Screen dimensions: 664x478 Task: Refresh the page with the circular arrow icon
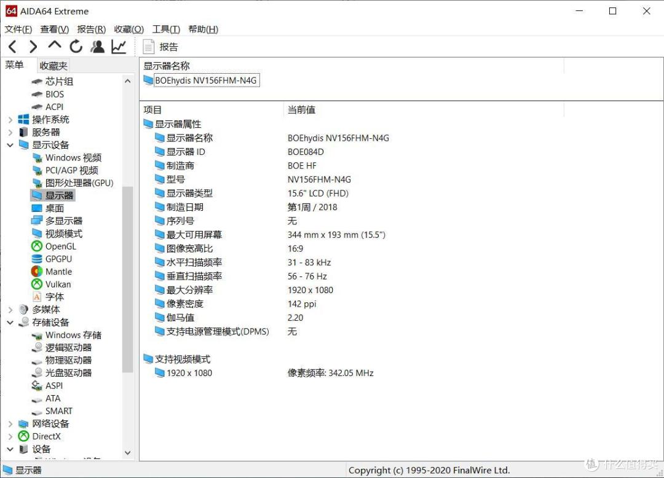[x=76, y=47]
